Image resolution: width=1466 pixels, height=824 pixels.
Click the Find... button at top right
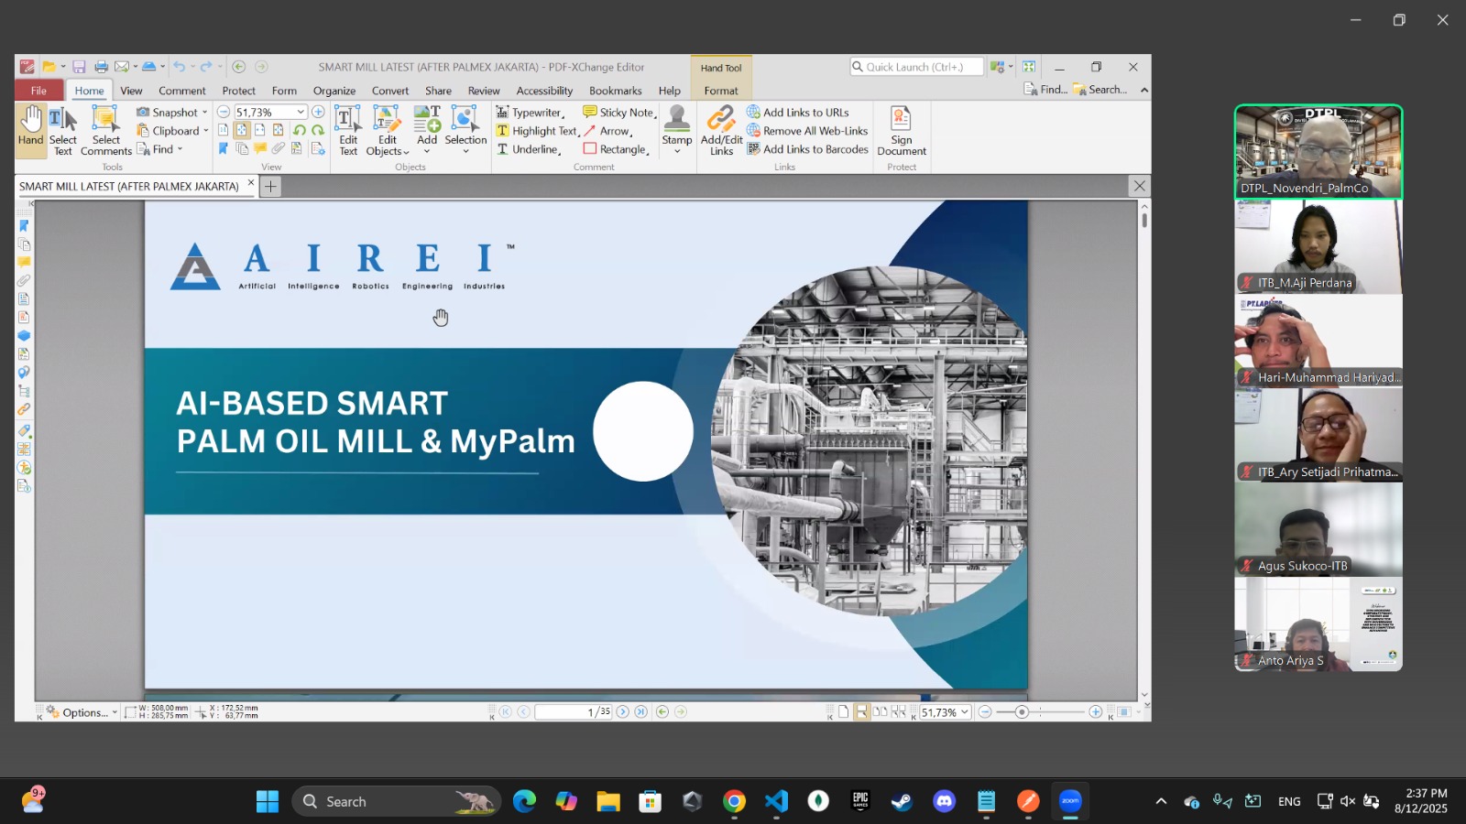click(x=1045, y=89)
